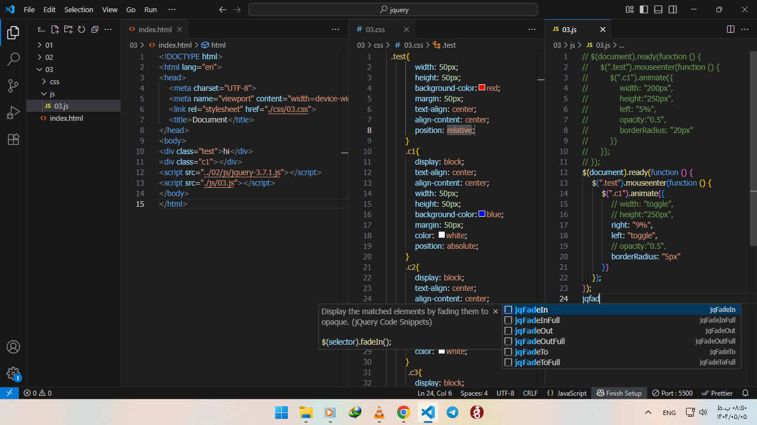Viewport: 757px width, 425px height.
Task: Create a new folder in Explorer
Action: (x=68, y=29)
